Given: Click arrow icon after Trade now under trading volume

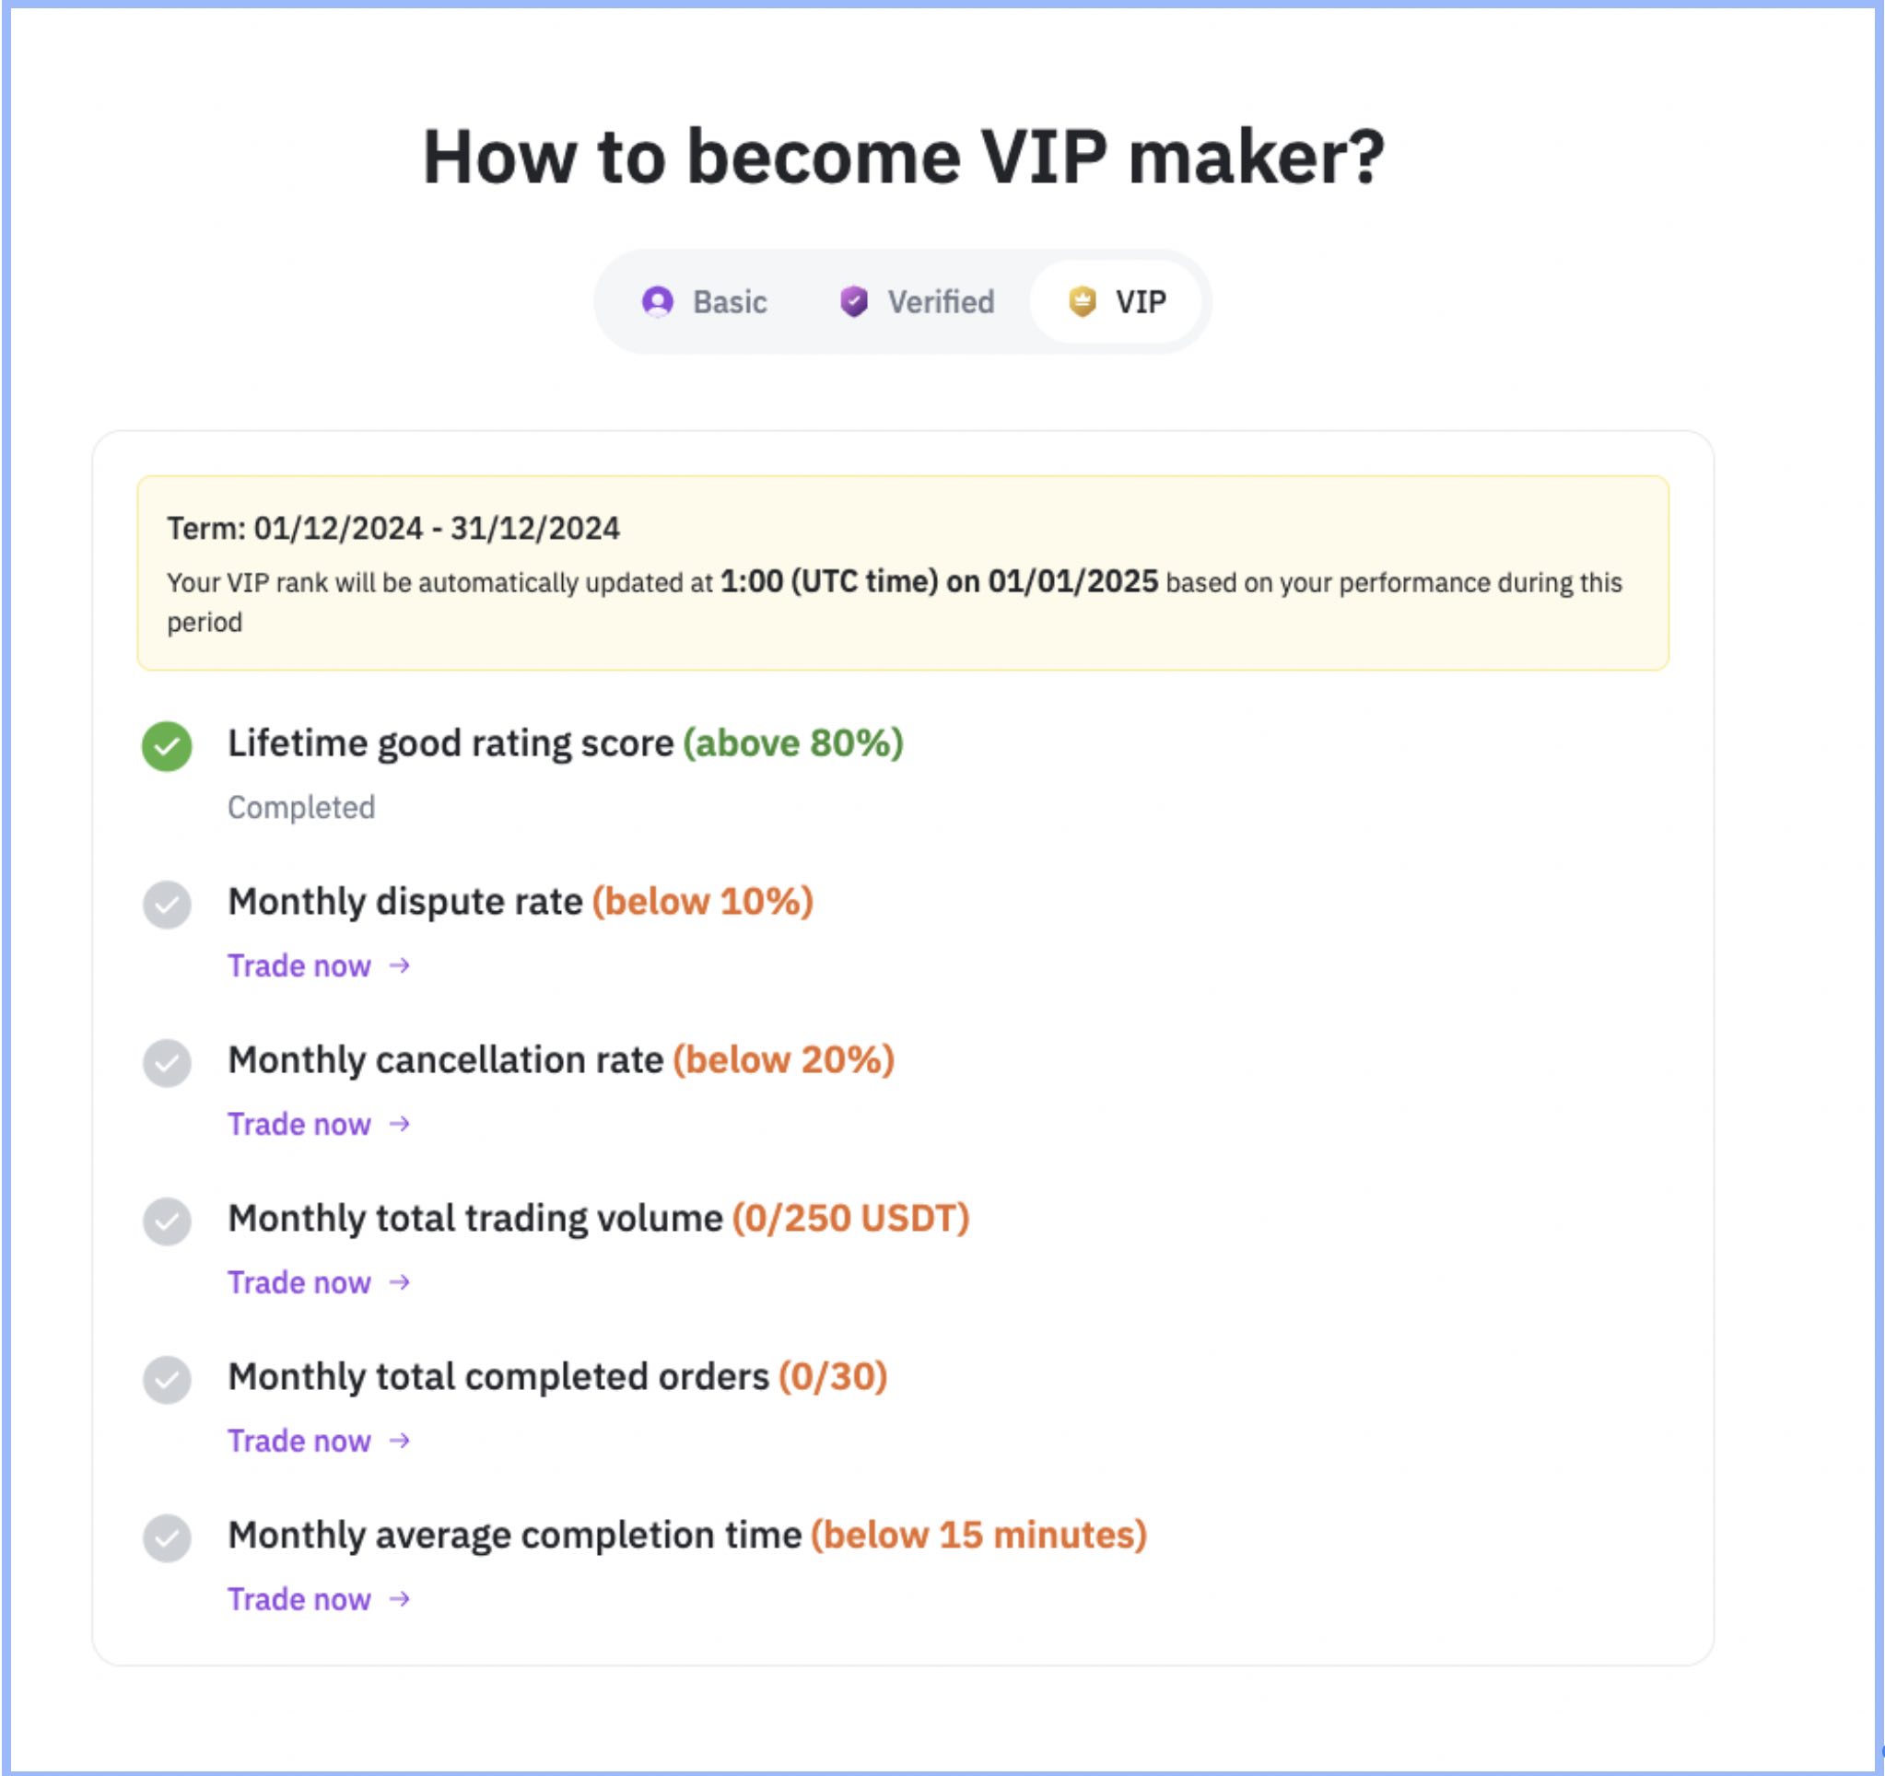Looking at the screenshot, I should click(399, 1283).
